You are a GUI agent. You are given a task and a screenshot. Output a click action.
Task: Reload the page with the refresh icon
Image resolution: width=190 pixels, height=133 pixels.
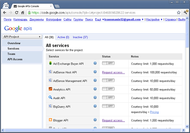tap(16, 13)
